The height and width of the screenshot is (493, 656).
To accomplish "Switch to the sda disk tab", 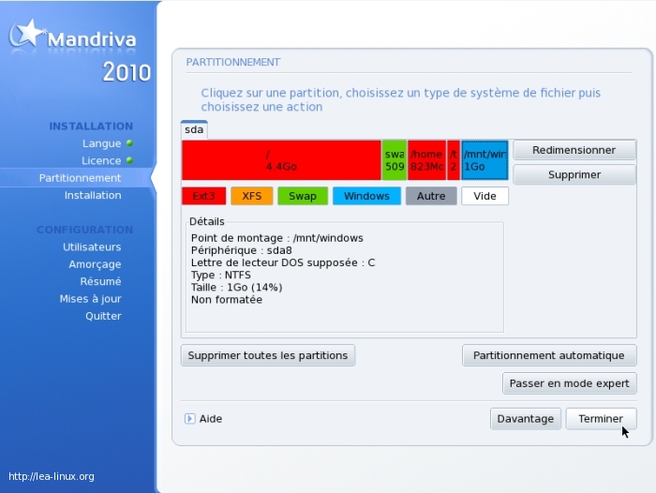I will pyautogui.click(x=194, y=130).
